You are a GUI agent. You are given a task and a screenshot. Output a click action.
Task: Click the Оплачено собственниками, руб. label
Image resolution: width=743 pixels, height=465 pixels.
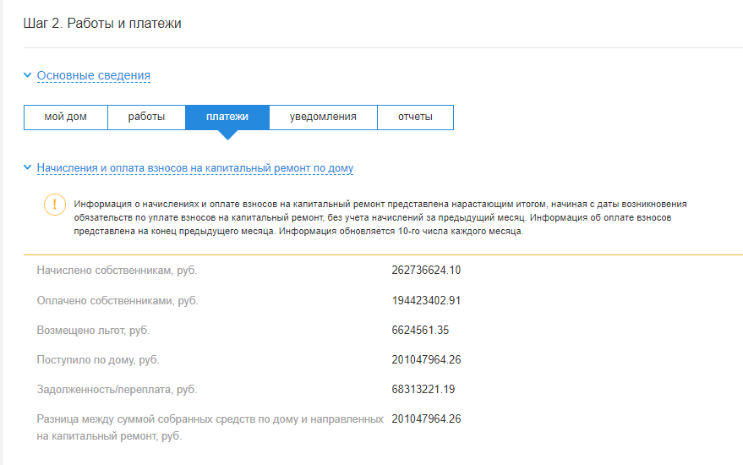click(118, 300)
